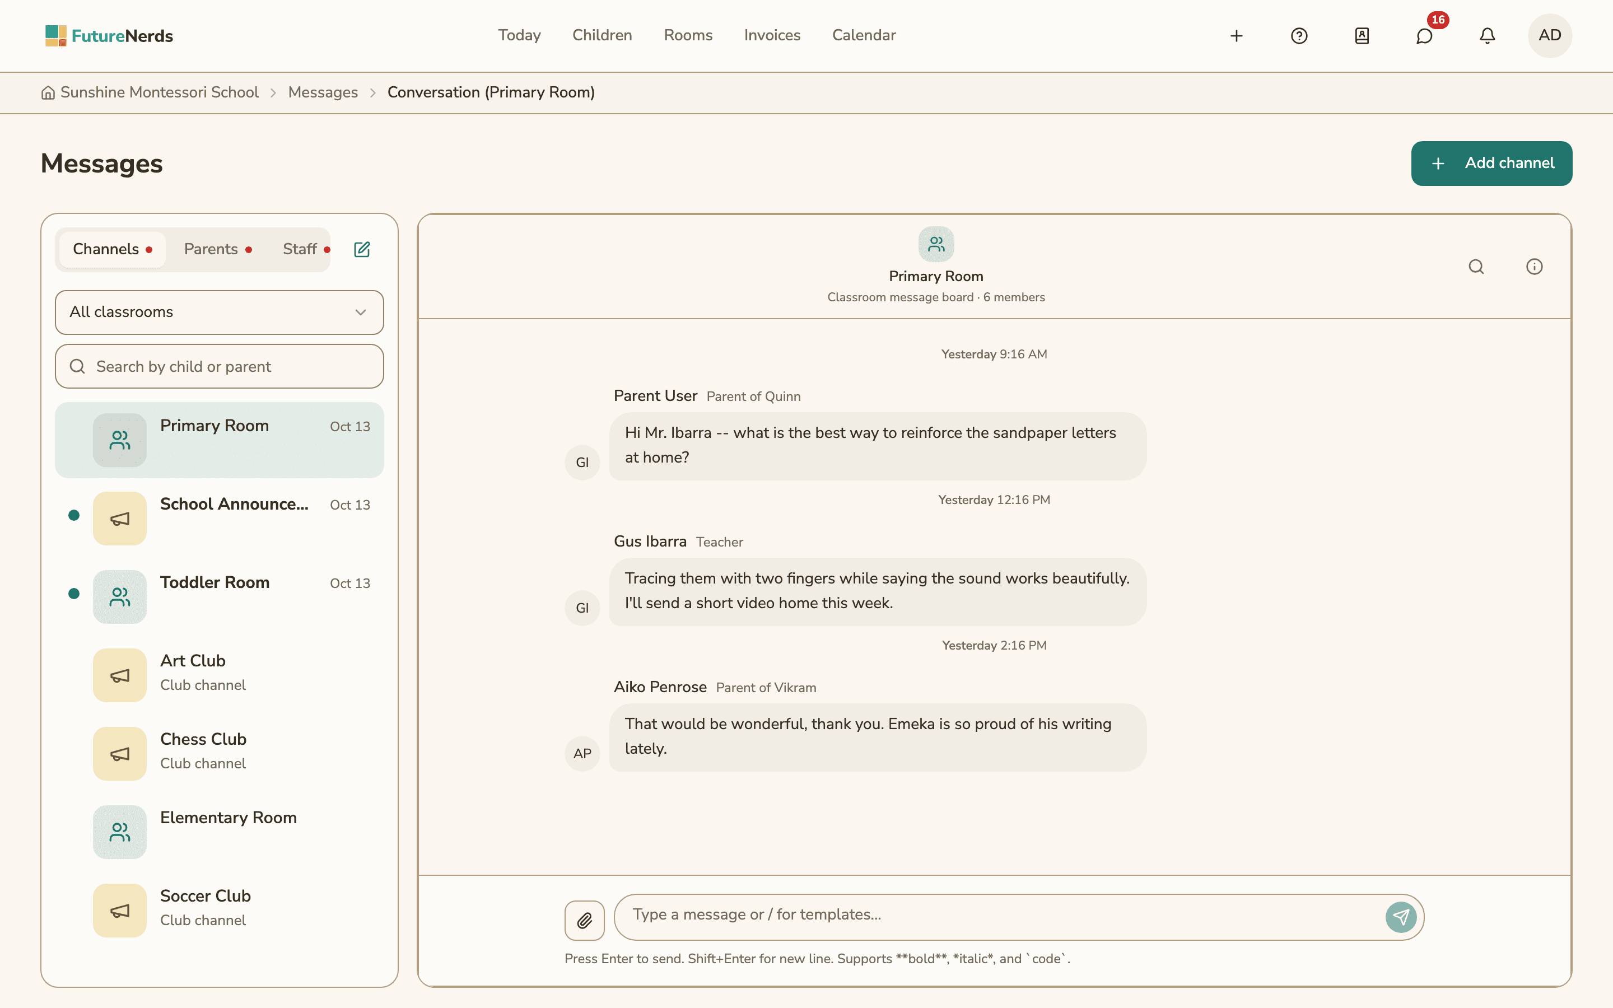Click the Toddler Room group icon
The image size is (1613, 1008).
[x=120, y=596]
